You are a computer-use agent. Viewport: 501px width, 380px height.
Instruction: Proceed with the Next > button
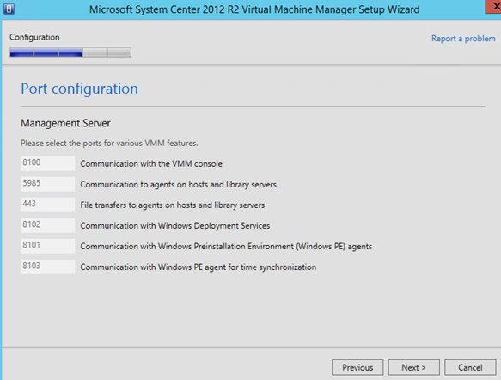(413, 367)
